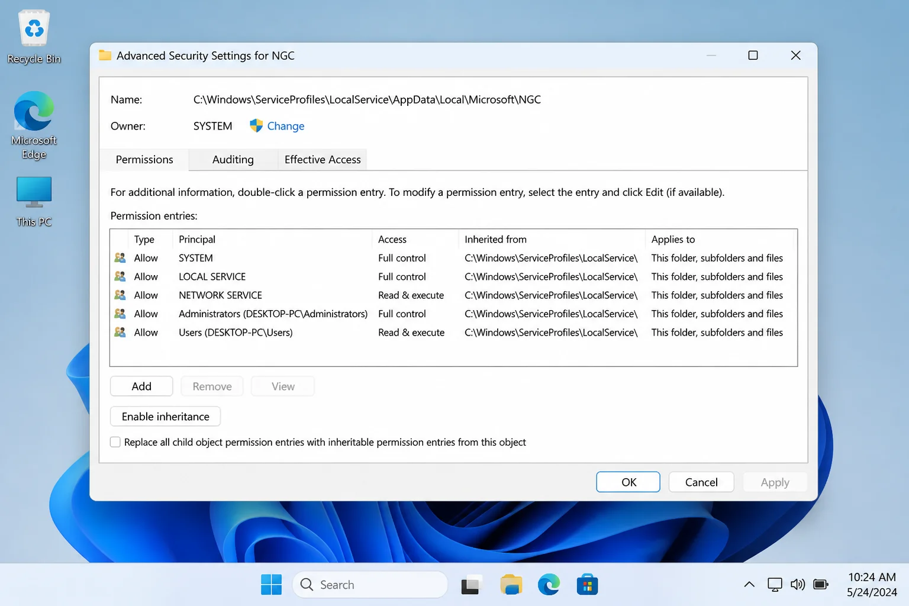Viewport: 909px width, 606px height.
Task: Sort by Inherited from column header
Action: [552, 239]
